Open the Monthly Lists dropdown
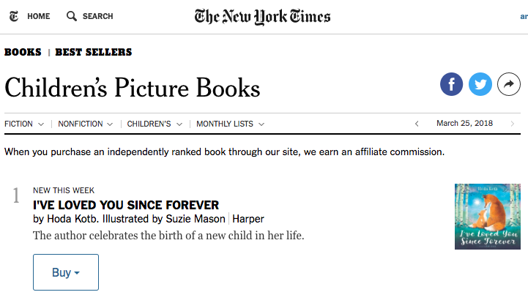 tap(230, 124)
